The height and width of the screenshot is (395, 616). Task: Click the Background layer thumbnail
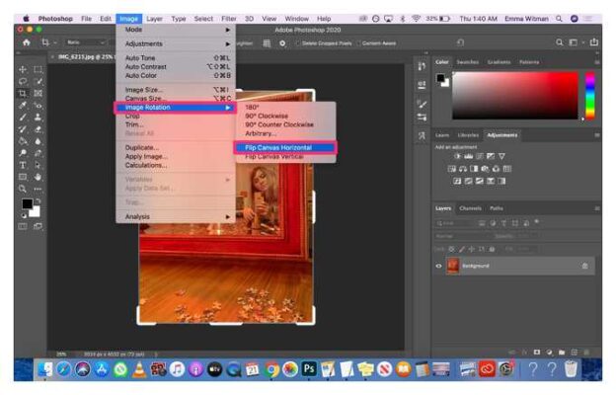453,266
